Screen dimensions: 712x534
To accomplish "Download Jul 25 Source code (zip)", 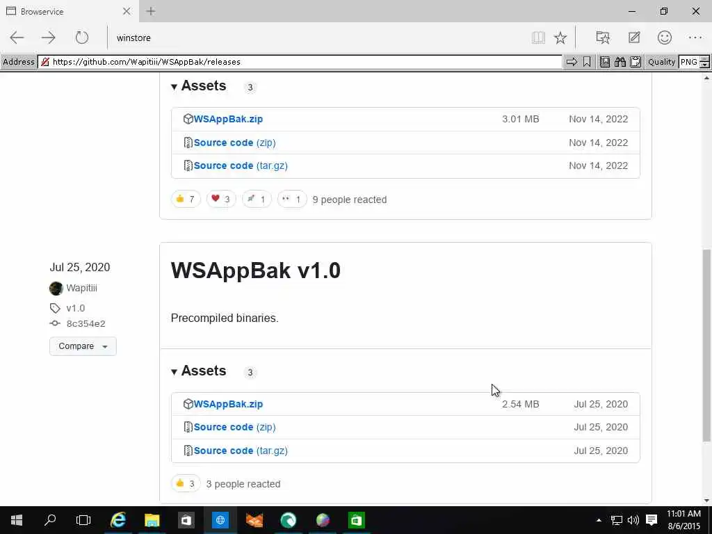I will click(x=235, y=428).
